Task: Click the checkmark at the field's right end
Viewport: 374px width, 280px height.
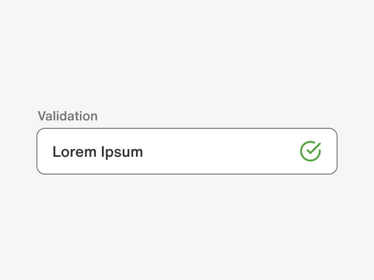Action: pos(310,151)
